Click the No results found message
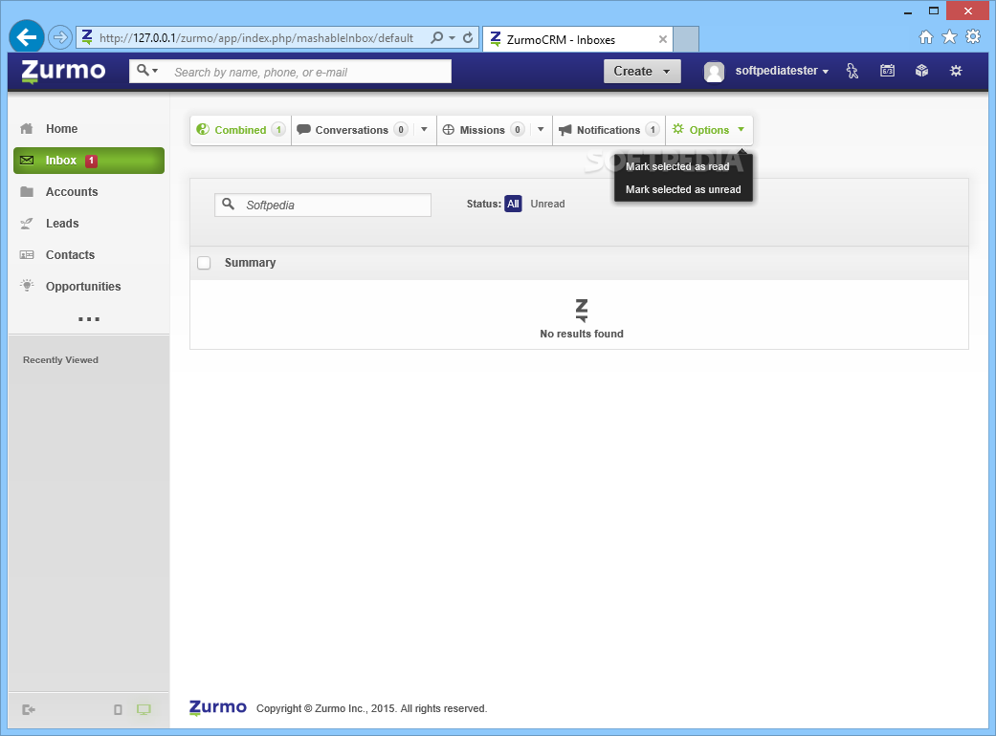The width and height of the screenshot is (996, 736). (582, 334)
